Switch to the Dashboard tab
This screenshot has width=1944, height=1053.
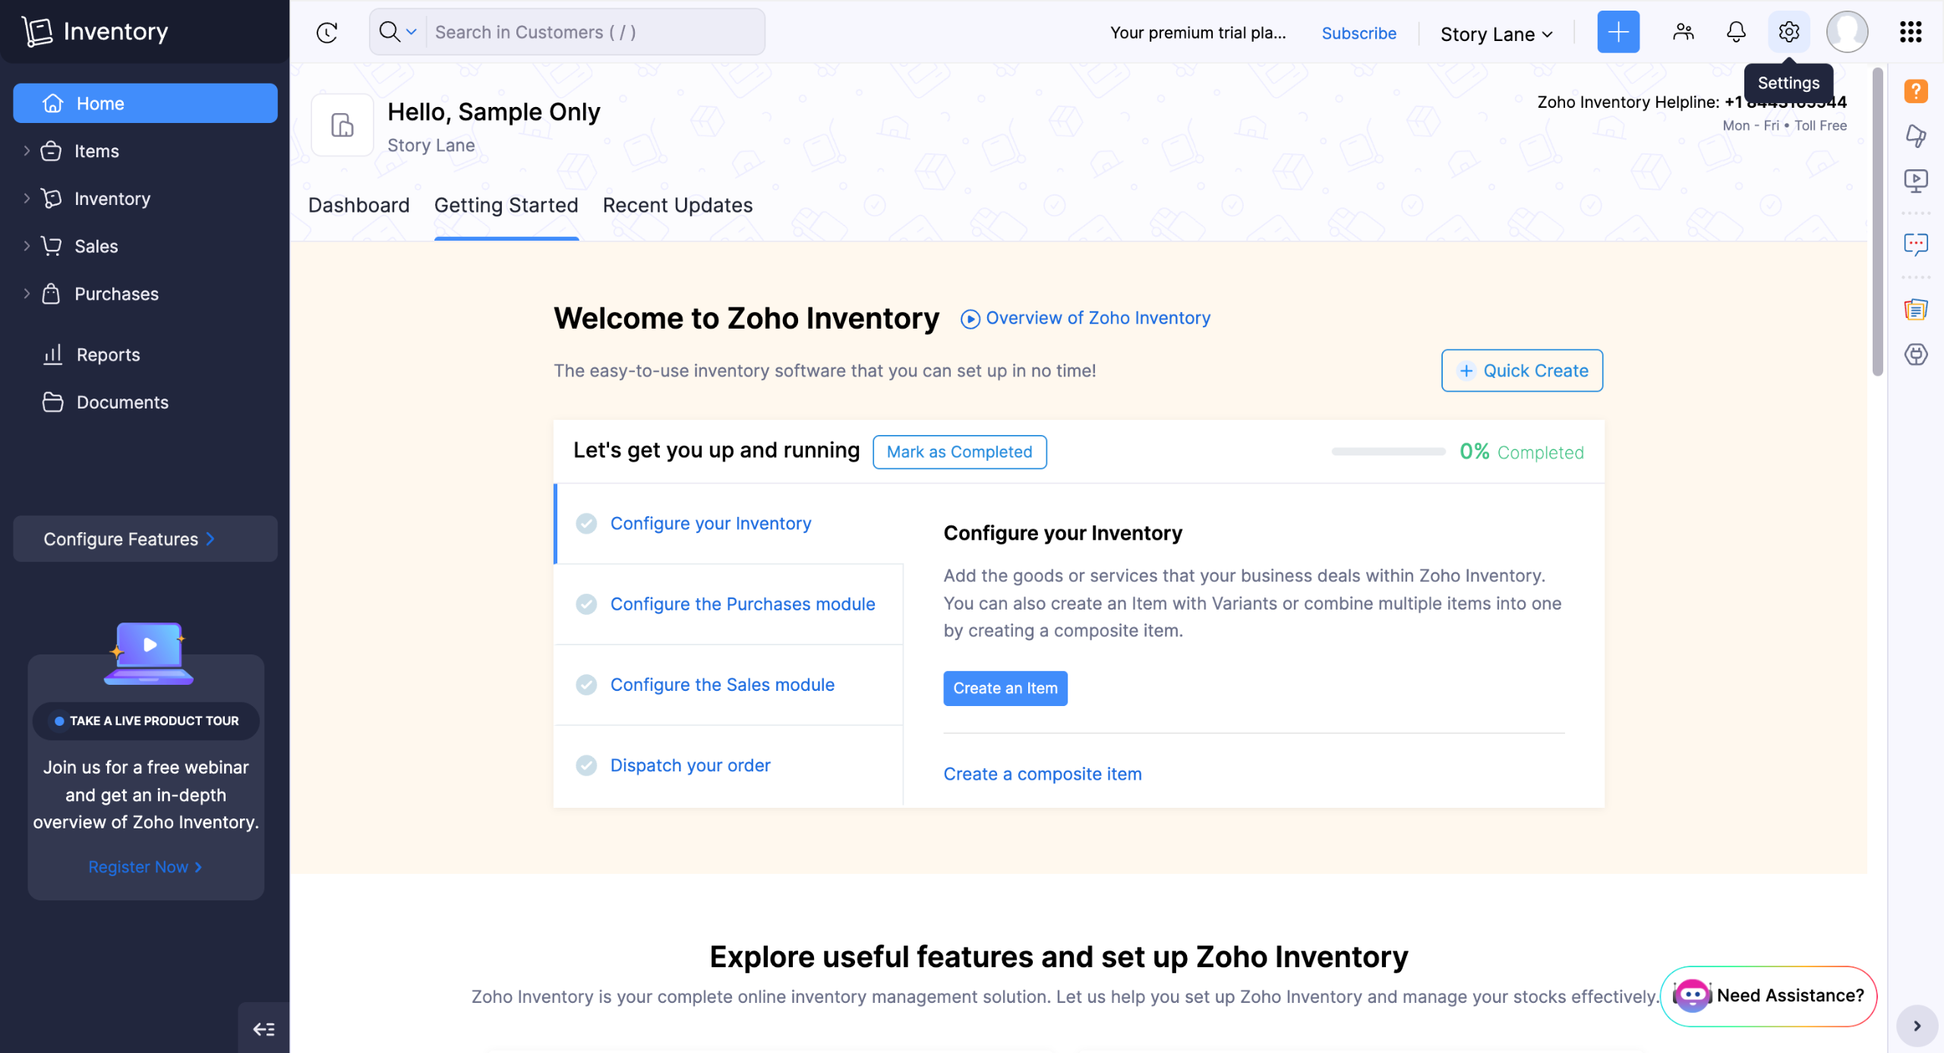point(358,205)
